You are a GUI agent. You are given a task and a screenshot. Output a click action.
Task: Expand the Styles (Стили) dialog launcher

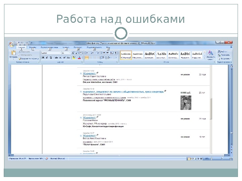click(214, 62)
